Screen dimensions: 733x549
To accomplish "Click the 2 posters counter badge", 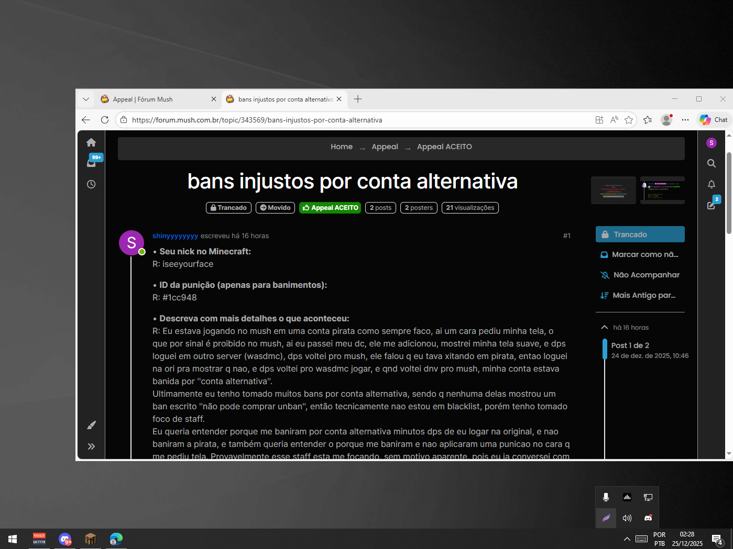I will 419,208.
